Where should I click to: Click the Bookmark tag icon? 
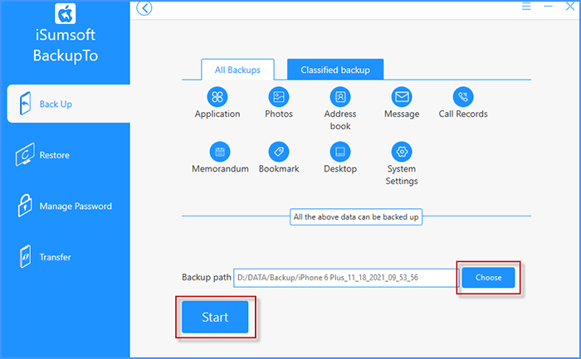[x=279, y=152]
